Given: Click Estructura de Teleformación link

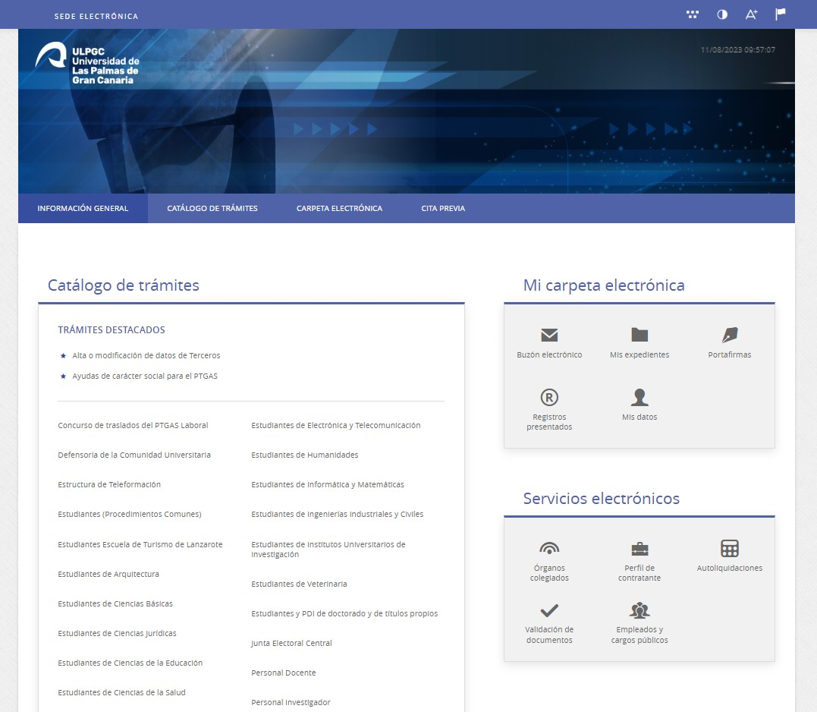Looking at the screenshot, I should 109,484.
